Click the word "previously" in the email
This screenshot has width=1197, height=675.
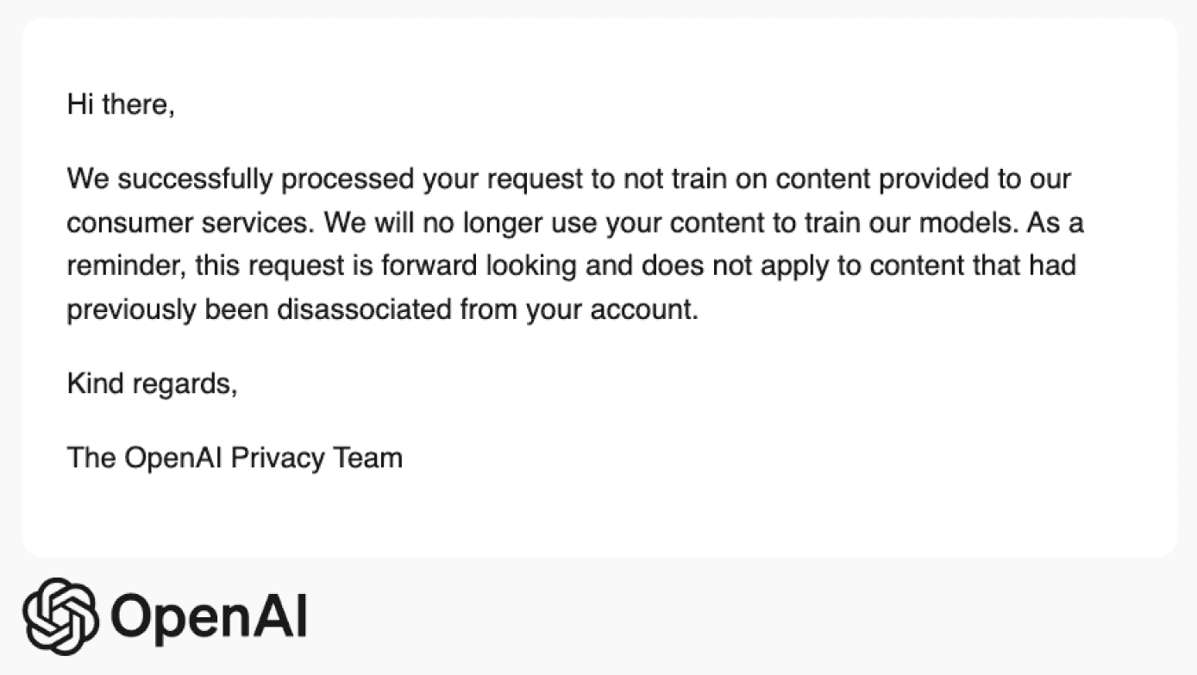(x=132, y=309)
